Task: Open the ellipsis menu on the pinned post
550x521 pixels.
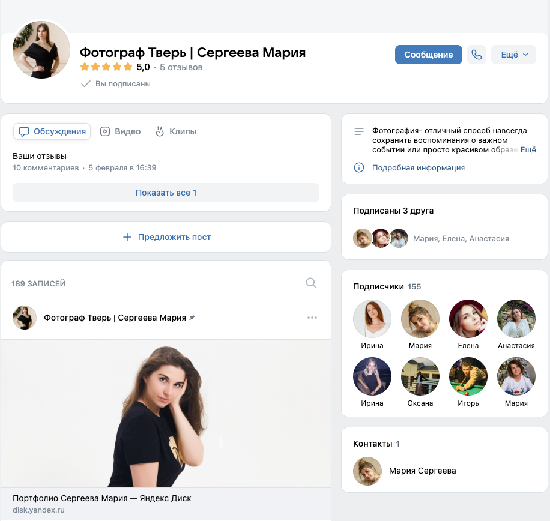Action: [312, 318]
